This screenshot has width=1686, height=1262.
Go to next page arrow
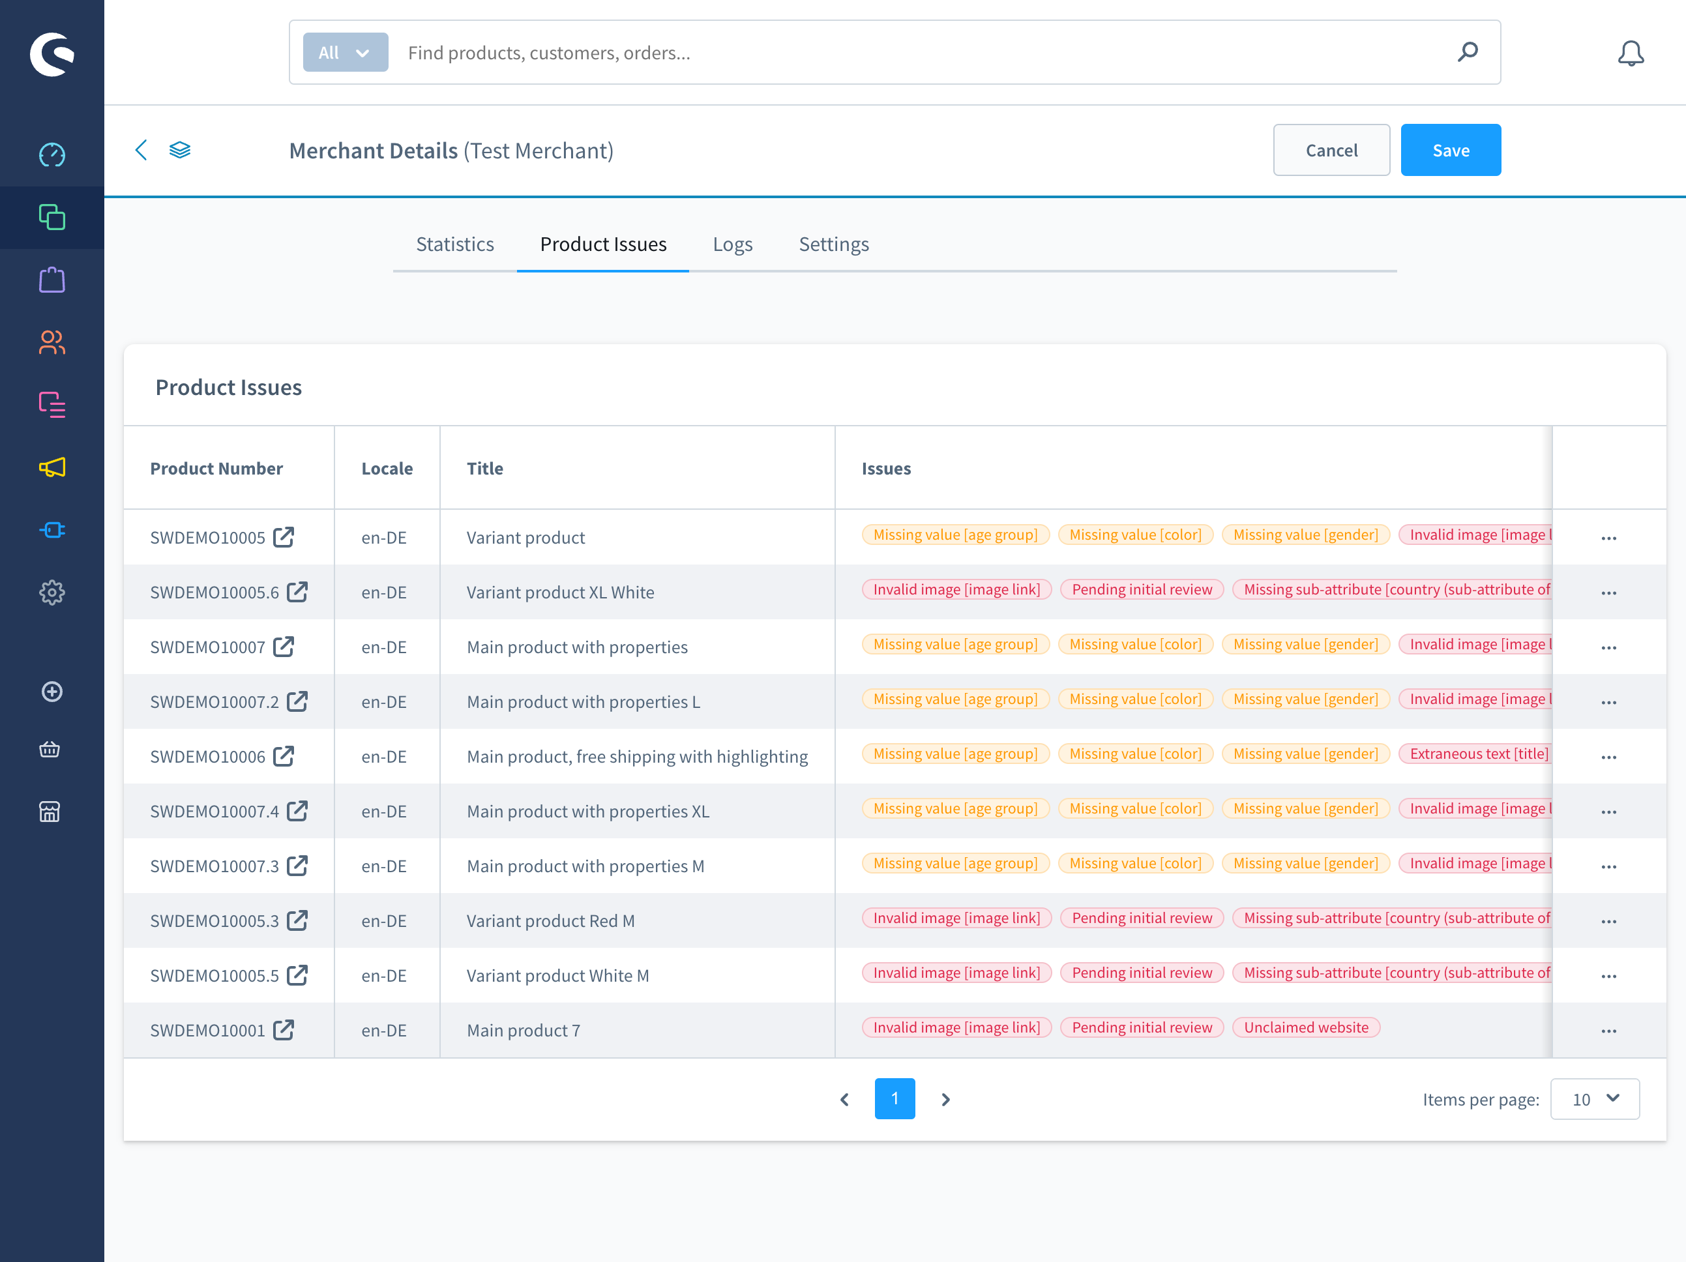pos(945,1099)
